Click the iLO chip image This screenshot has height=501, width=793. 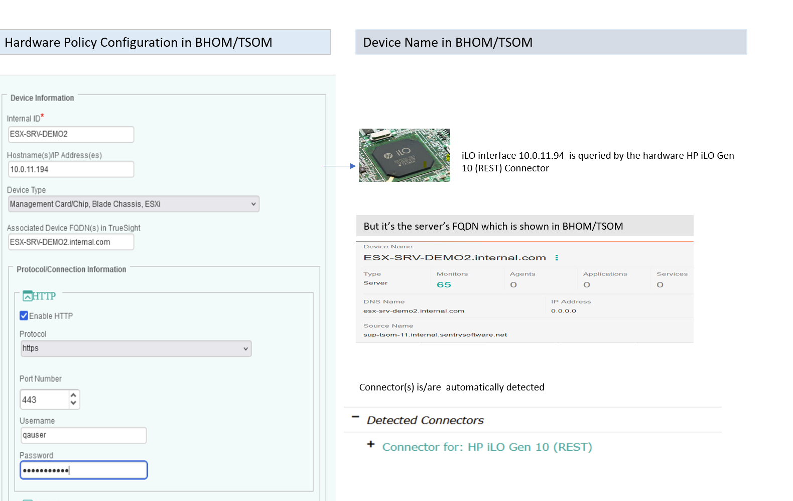click(405, 155)
